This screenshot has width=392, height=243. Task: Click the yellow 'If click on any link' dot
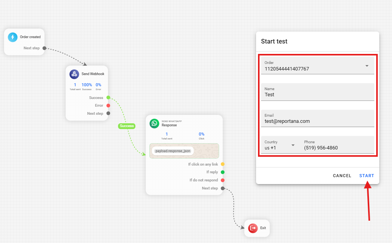click(223, 164)
